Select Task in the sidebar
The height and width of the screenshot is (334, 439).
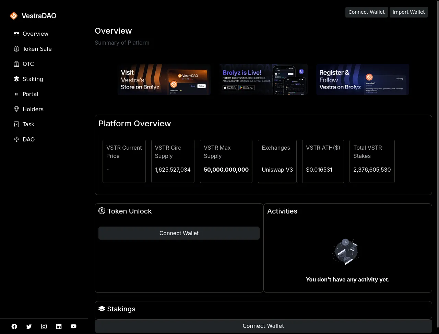[x=28, y=124]
